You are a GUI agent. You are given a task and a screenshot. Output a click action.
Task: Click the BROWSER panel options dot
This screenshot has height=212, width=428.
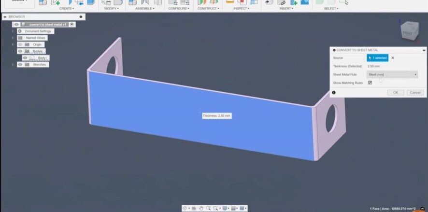(81, 17)
